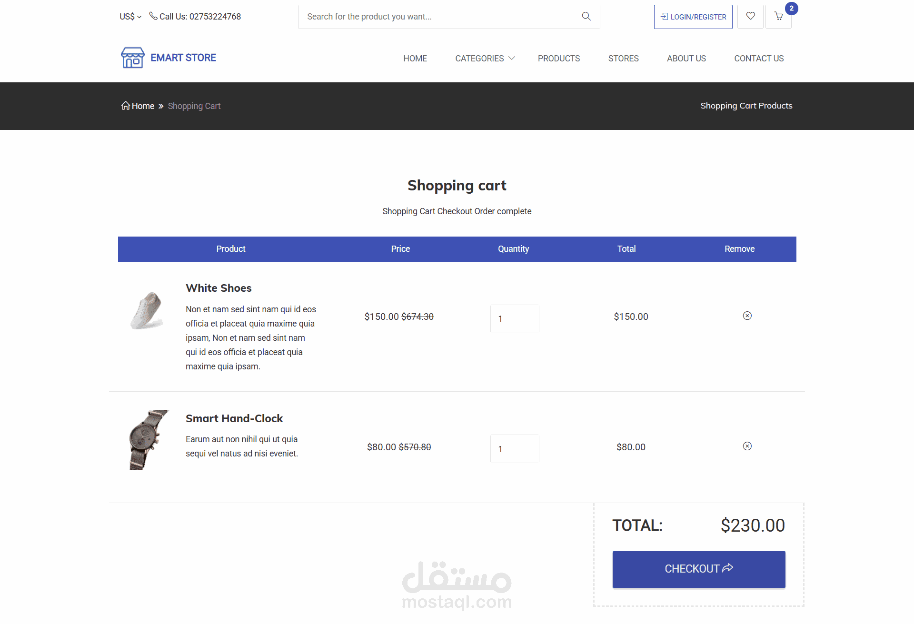
Task: Open the About Us page
Action: [686, 59]
